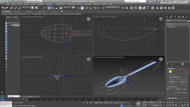Select the Off preview selection radio
The height and width of the screenshot is (107, 190).
(x=167, y=89)
